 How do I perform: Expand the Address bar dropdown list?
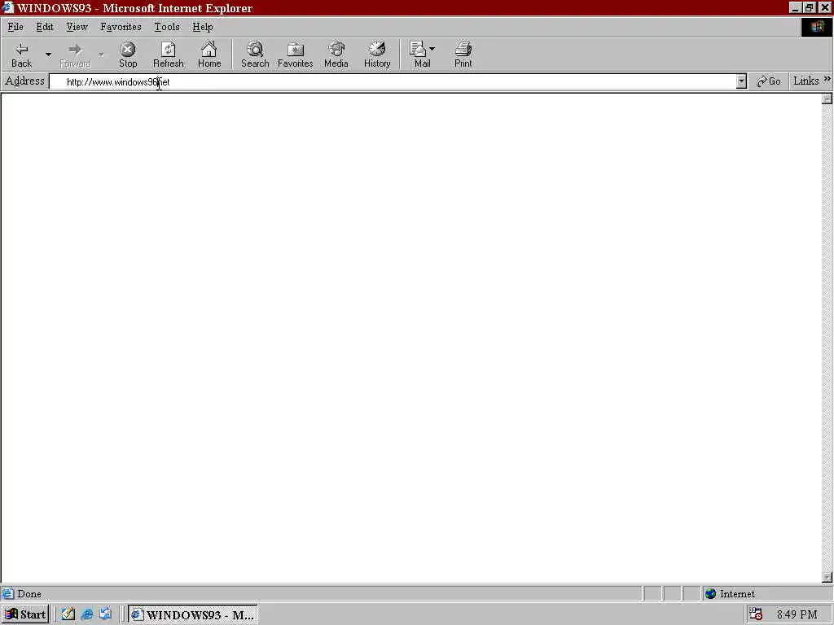[741, 81]
